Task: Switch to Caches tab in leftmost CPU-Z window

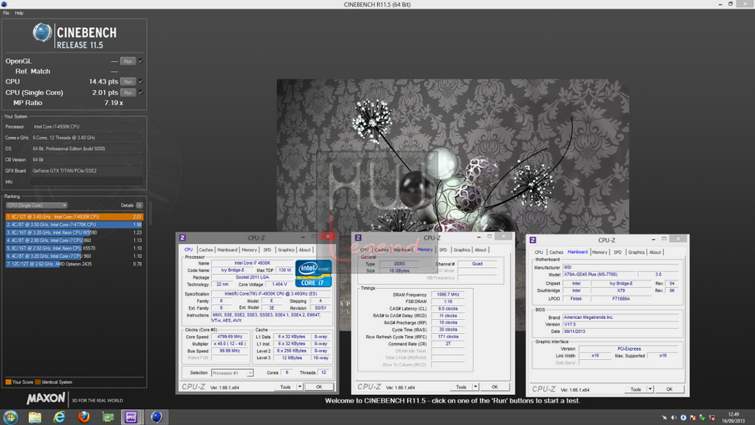Action: click(206, 250)
